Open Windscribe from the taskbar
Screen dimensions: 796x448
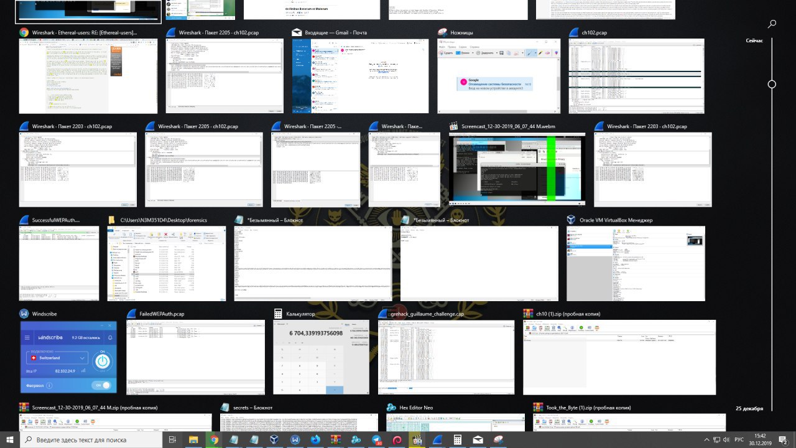click(x=295, y=440)
